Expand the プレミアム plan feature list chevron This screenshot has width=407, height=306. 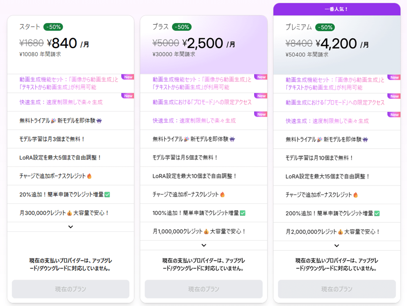336,245
